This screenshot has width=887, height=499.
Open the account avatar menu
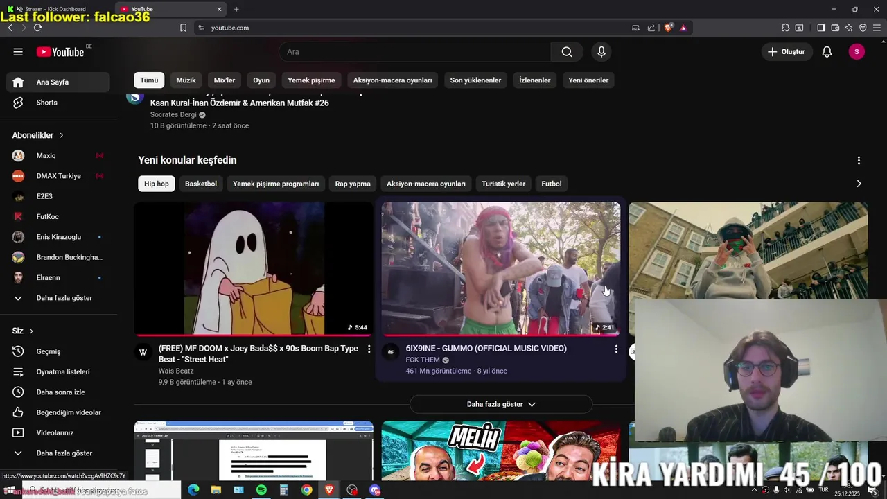(x=857, y=52)
